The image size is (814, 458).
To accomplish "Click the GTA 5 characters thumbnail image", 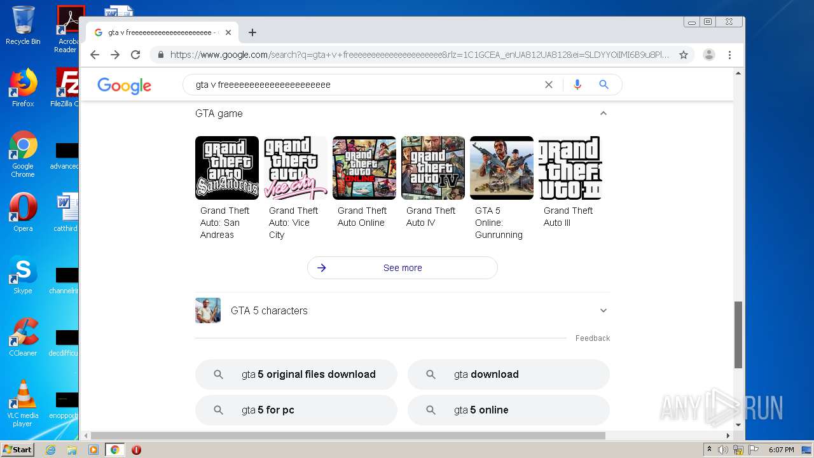I will 208,310.
